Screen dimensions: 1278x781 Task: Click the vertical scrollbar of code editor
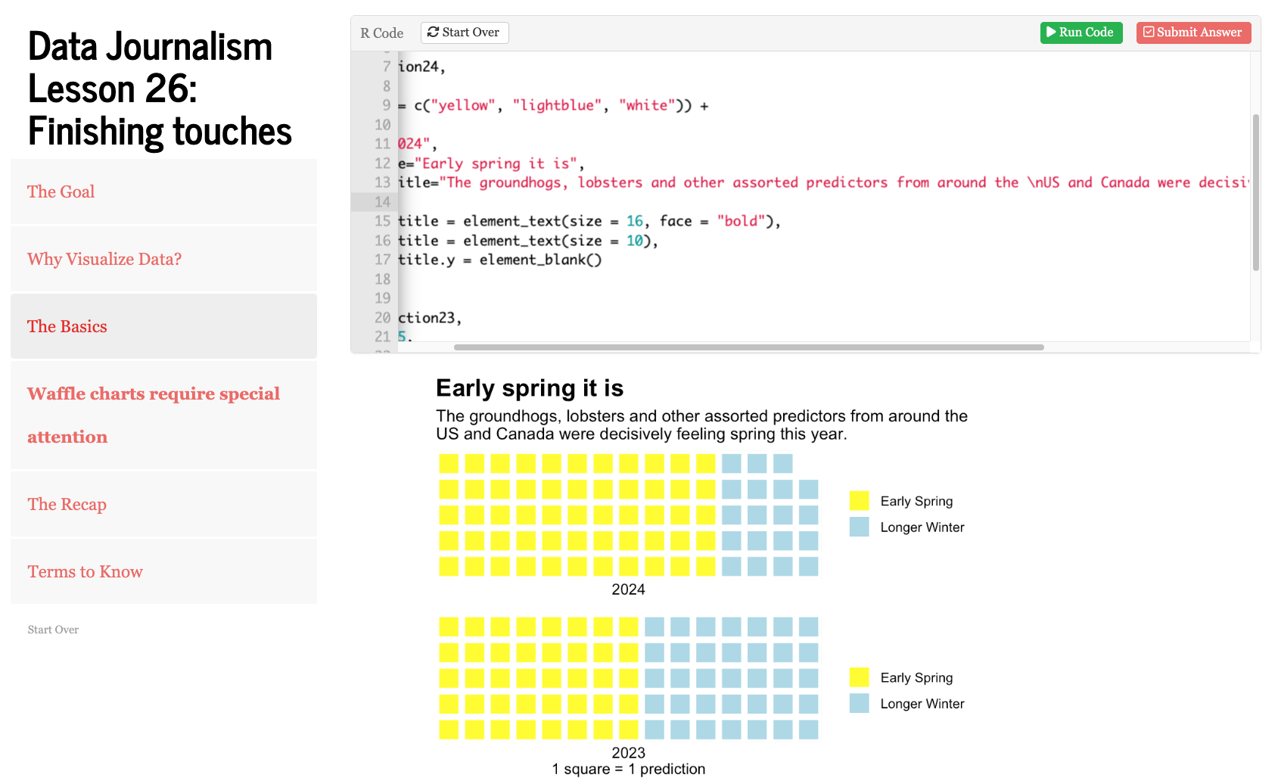[1256, 193]
